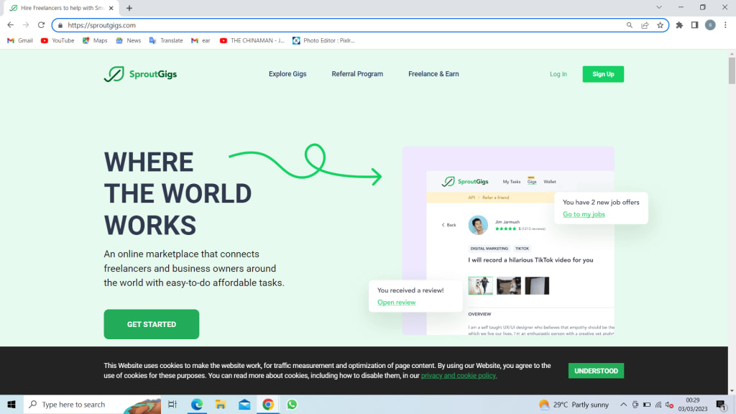
Task: Click the Open review link
Action: [x=397, y=303]
